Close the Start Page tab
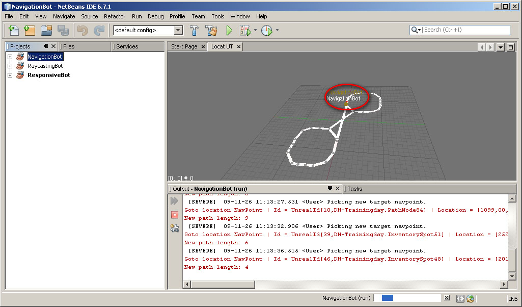This screenshot has width=522, height=307. (x=203, y=47)
